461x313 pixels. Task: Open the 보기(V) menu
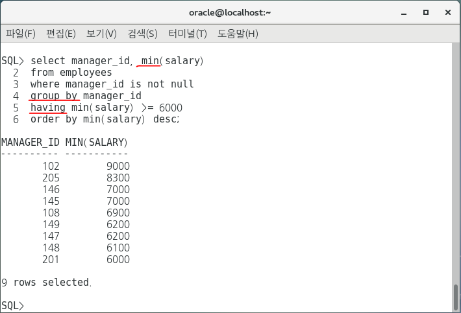click(101, 34)
